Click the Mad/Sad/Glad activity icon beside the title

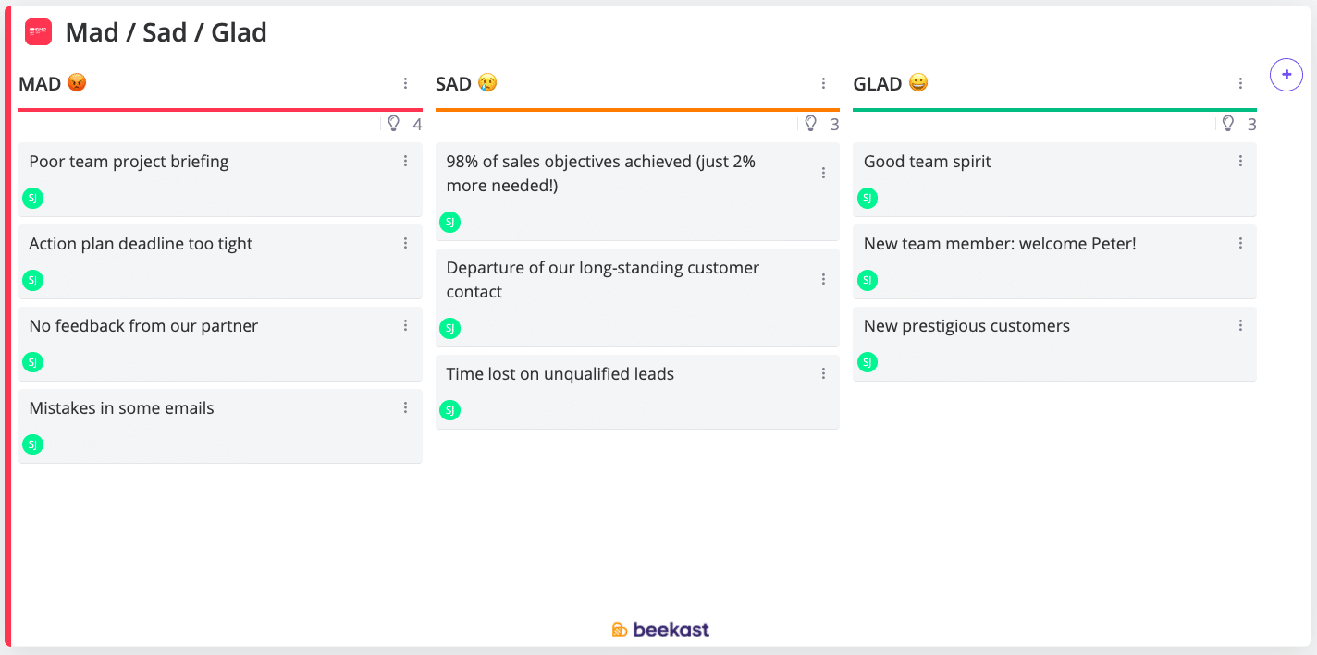click(37, 30)
